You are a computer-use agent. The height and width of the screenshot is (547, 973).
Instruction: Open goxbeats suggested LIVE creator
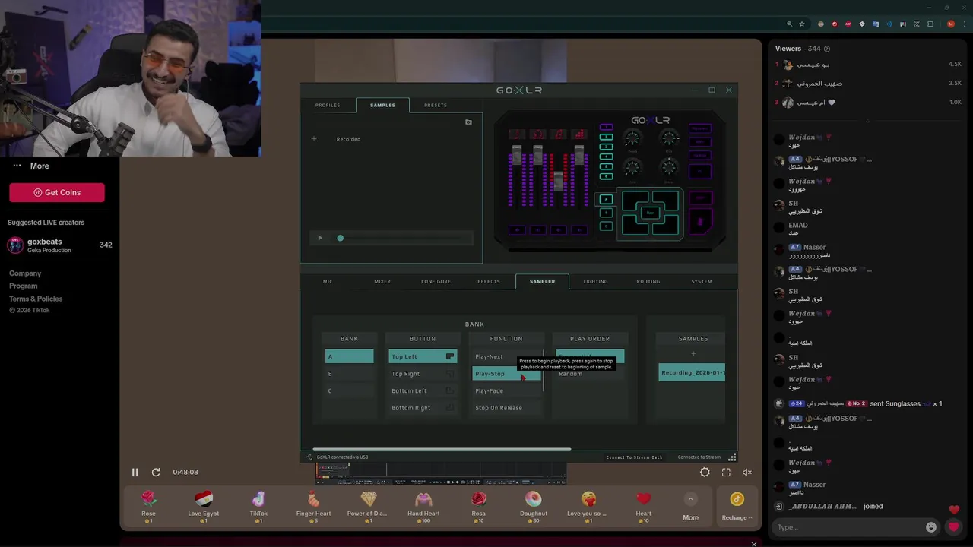coord(59,245)
